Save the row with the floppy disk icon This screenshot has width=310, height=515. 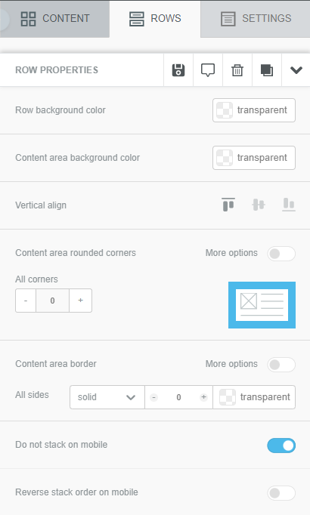point(178,70)
